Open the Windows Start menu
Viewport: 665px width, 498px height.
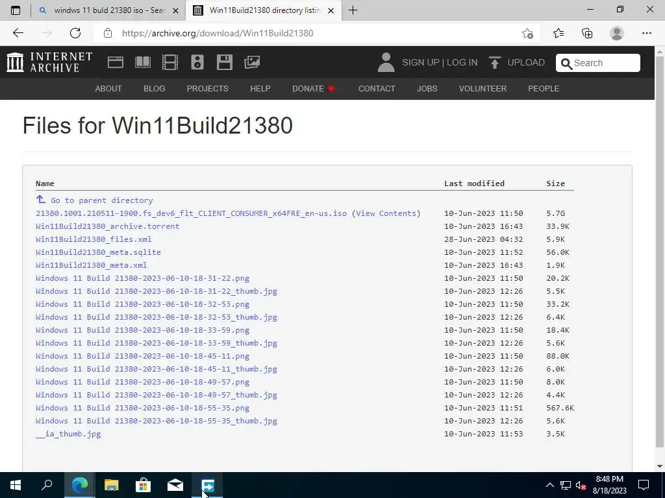(16, 485)
